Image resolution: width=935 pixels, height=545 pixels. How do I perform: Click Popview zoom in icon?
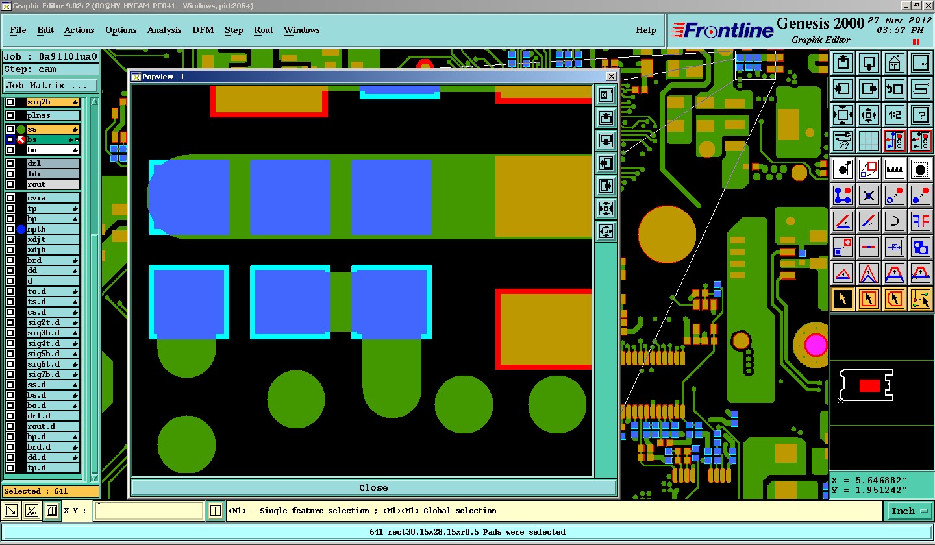tap(606, 208)
